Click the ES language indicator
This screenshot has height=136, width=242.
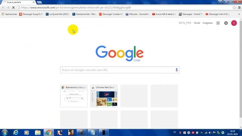(x=175, y=132)
